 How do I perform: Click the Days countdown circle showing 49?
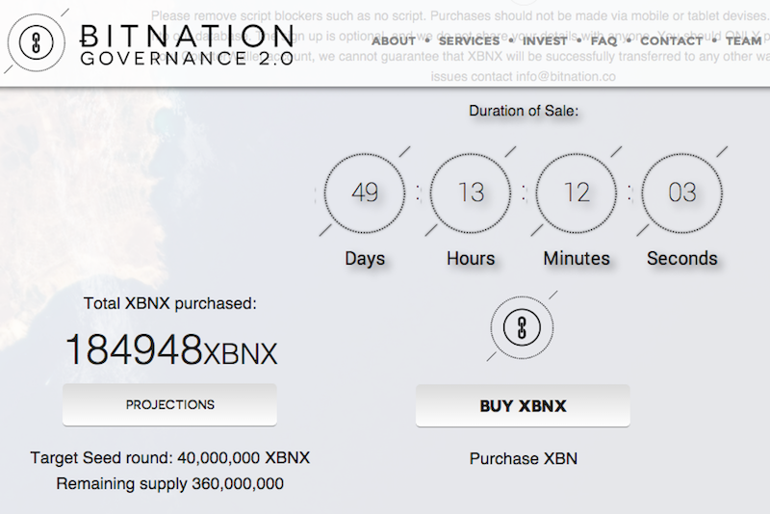(365, 193)
